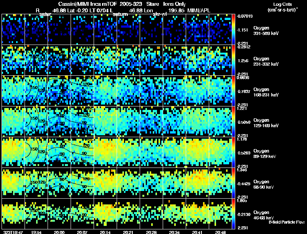
Task: Click the 'Oxygen 331-589 keV' row label
Action: (x=266, y=31)
